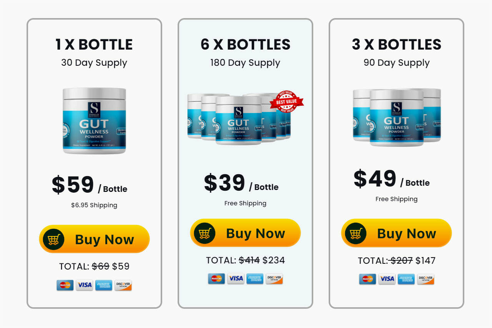The height and width of the screenshot is (328, 492).
Task: Click the three jars product image
Action: [x=397, y=117]
